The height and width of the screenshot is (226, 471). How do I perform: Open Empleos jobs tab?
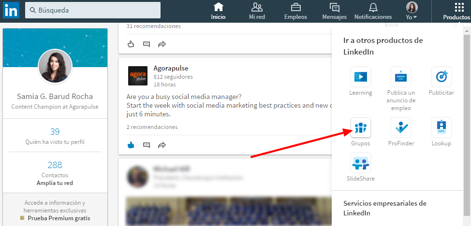(x=295, y=12)
